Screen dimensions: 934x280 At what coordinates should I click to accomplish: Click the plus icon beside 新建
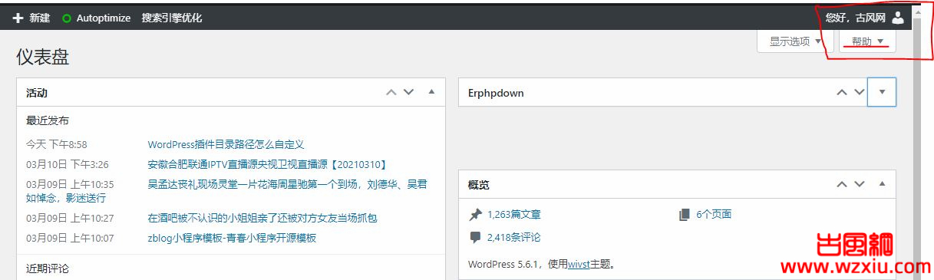tap(18, 18)
